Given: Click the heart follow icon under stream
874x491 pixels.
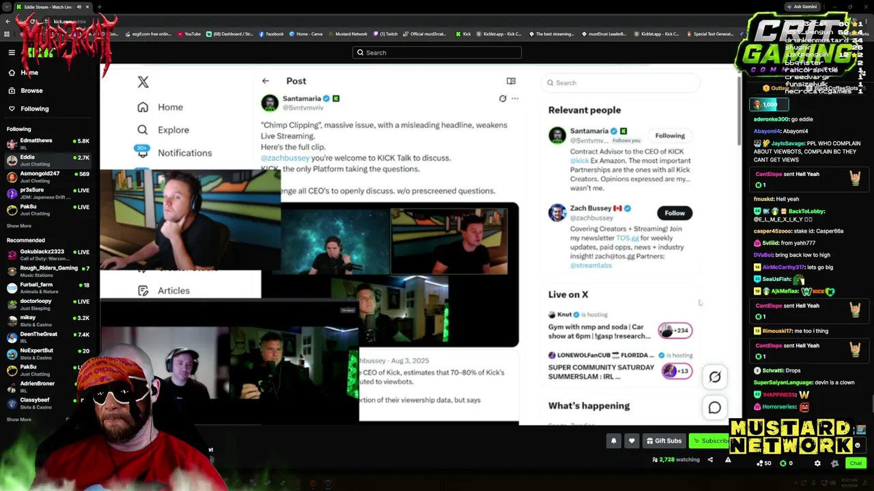Looking at the screenshot, I should click(632, 441).
